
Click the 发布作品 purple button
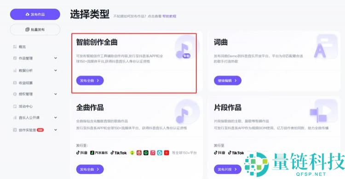pos(35,14)
